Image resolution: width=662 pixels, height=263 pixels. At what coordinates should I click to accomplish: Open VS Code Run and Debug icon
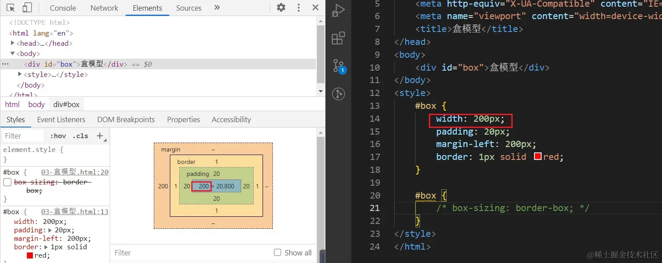coord(338,11)
